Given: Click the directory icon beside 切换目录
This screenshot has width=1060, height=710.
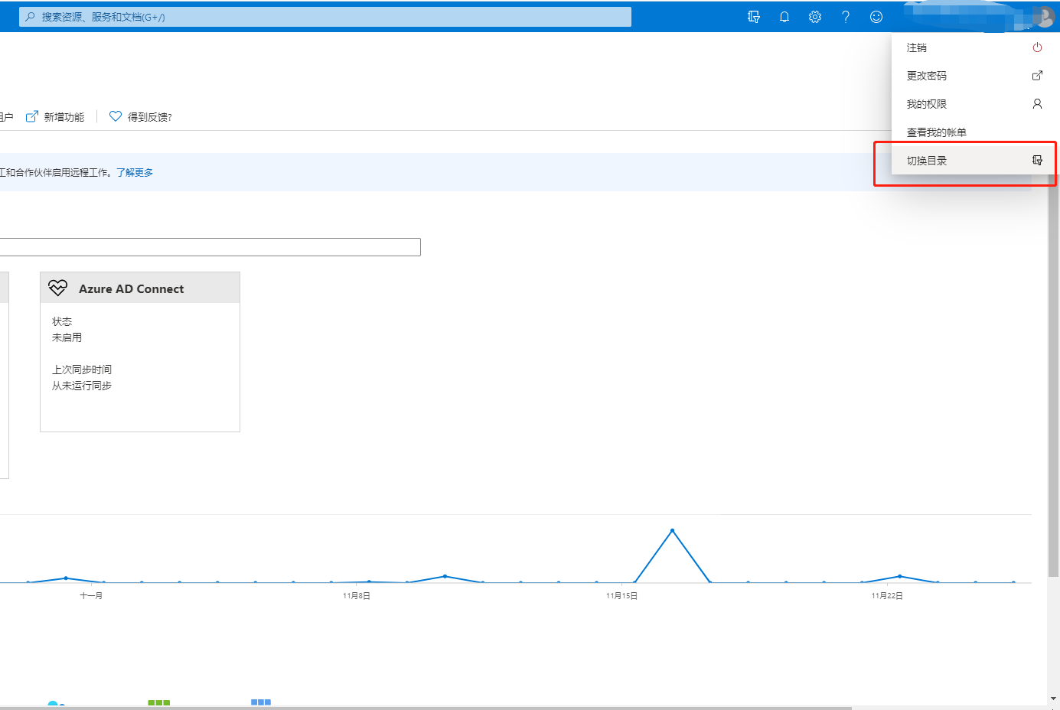Looking at the screenshot, I should click(1037, 161).
